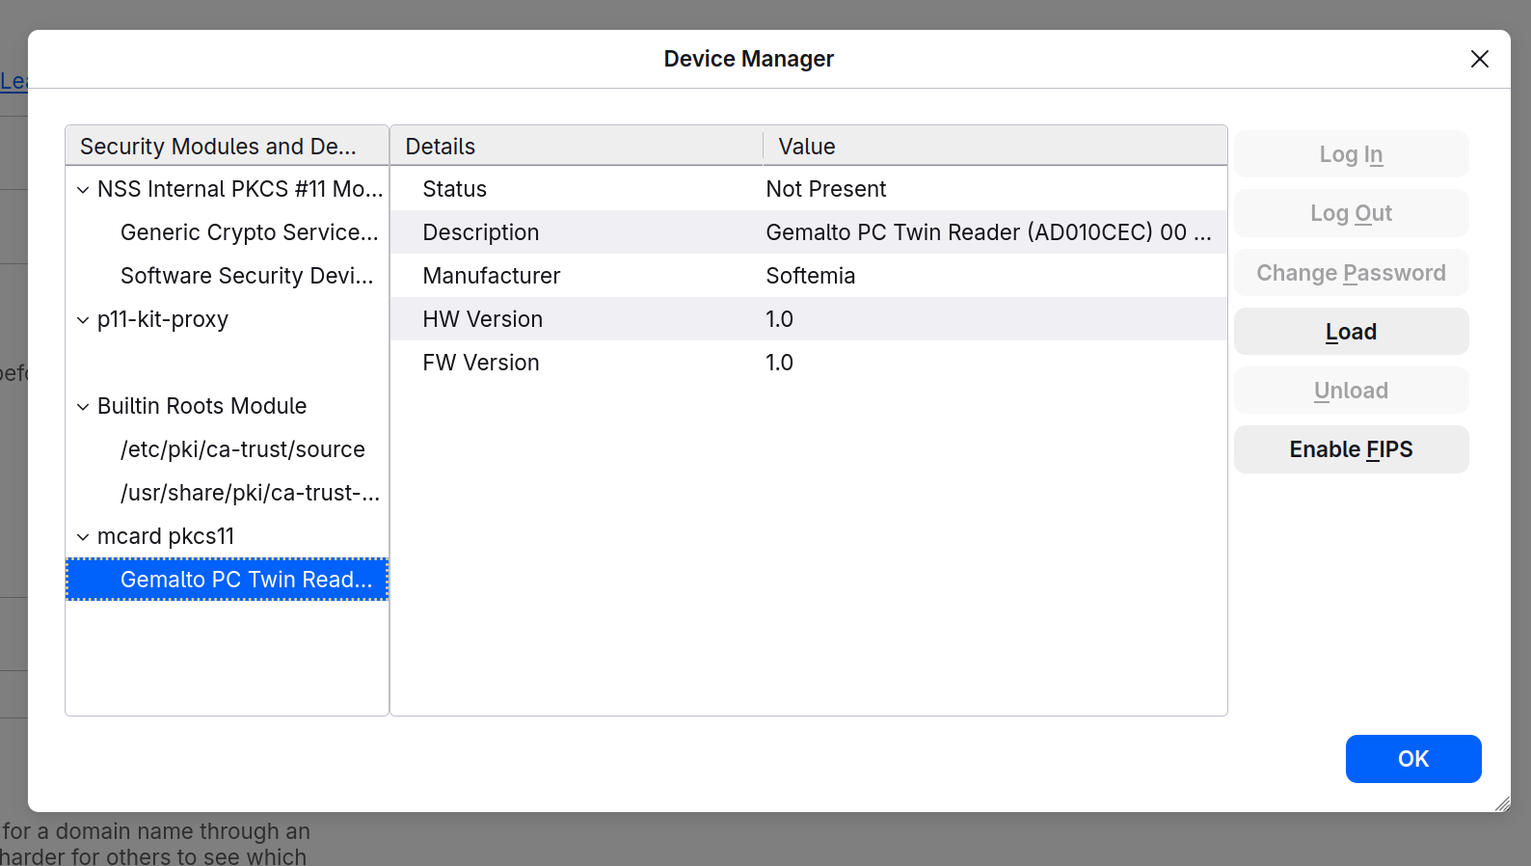The width and height of the screenshot is (1531, 866).
Task: Click the Manufacturer row label
Action: click(x=492, y=276)
